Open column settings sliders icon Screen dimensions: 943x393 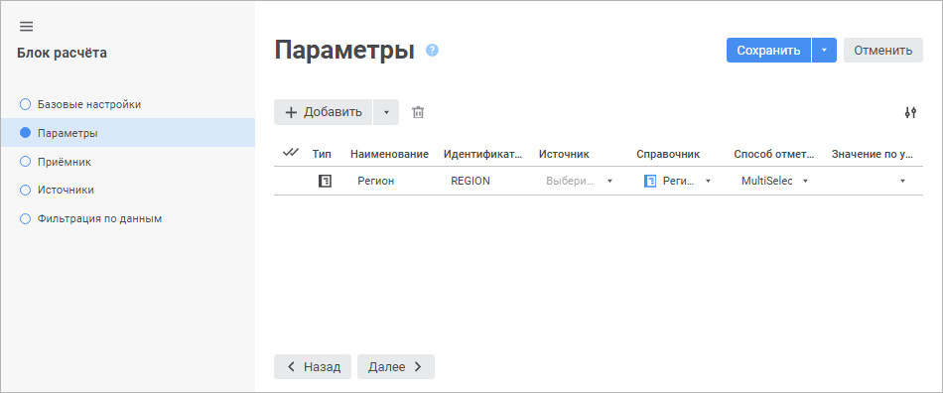(x=910, y=112)
